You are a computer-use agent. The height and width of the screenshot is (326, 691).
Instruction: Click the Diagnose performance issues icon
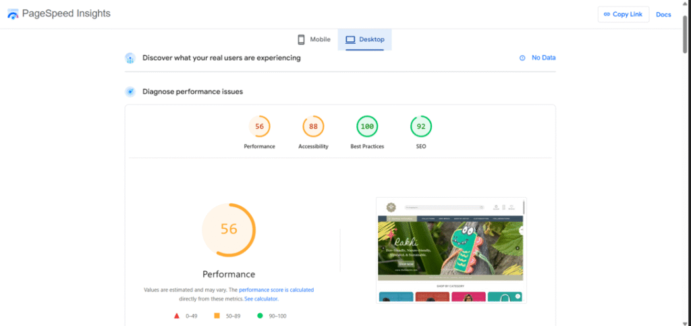point(130,92)
